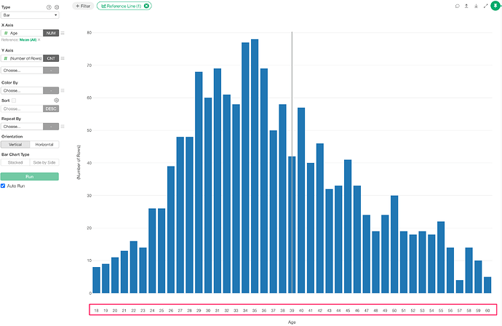Select Side by Side bar chart type

point(44,162)
